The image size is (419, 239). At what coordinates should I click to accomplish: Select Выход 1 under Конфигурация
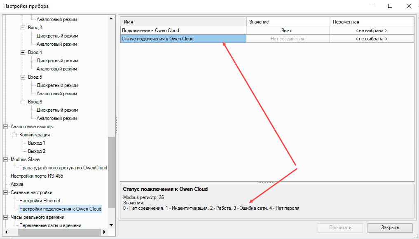click(37, 143)
